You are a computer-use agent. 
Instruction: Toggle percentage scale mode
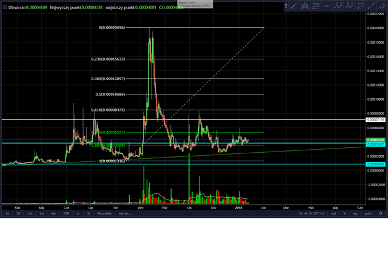[344, 213]
